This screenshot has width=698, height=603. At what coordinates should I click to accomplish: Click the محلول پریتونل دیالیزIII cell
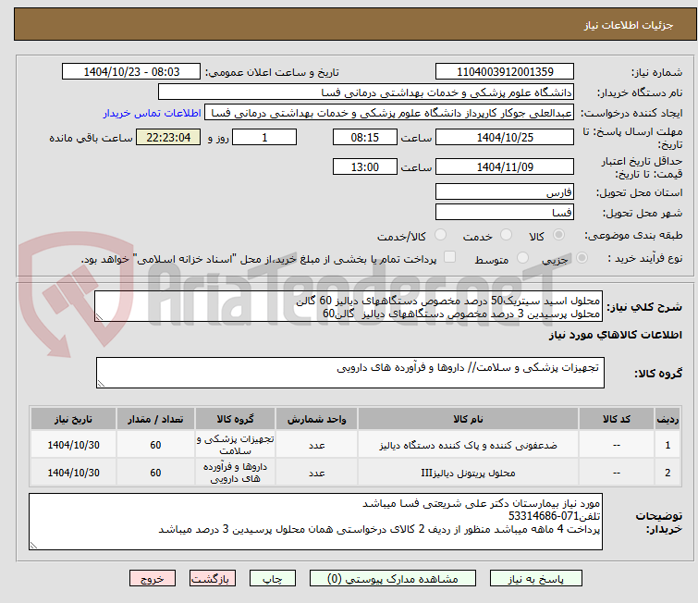468,472
